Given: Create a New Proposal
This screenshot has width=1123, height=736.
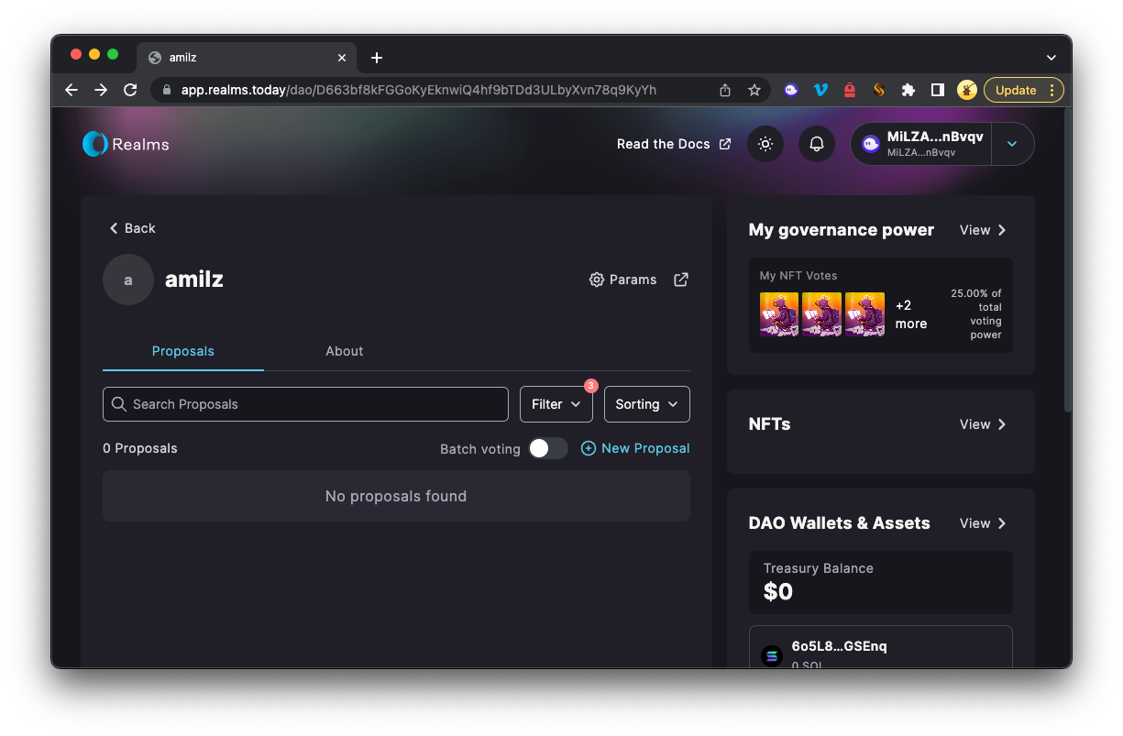Looking at the screenshot, I should click(x=635, y=448).
